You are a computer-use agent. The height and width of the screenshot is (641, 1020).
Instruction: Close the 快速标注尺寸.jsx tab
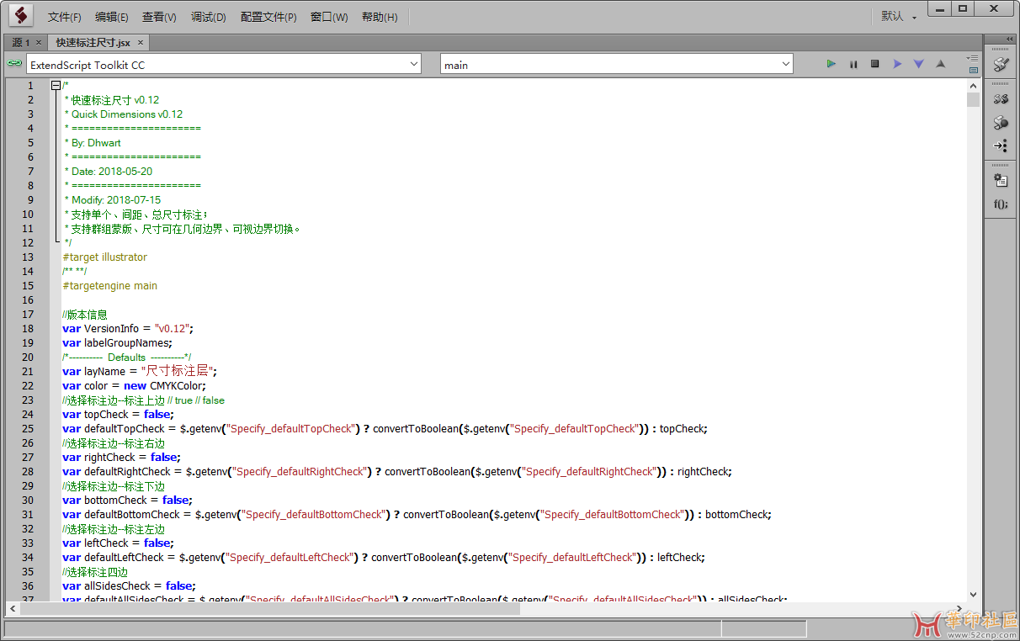coord(141,42)
